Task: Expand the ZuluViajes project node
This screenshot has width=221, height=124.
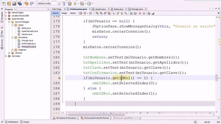Action: coord(6,56)
